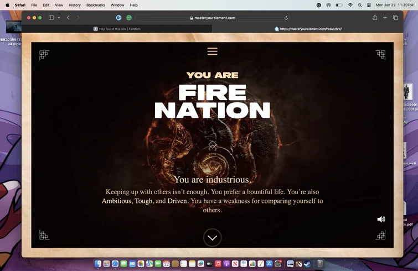Open a new tab with the plus icon

click(x=385, y=18)
